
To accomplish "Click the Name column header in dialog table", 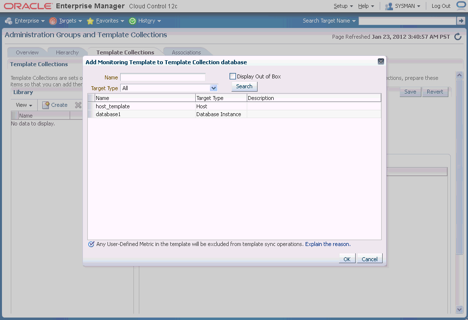I will click(x=145, y=98).
